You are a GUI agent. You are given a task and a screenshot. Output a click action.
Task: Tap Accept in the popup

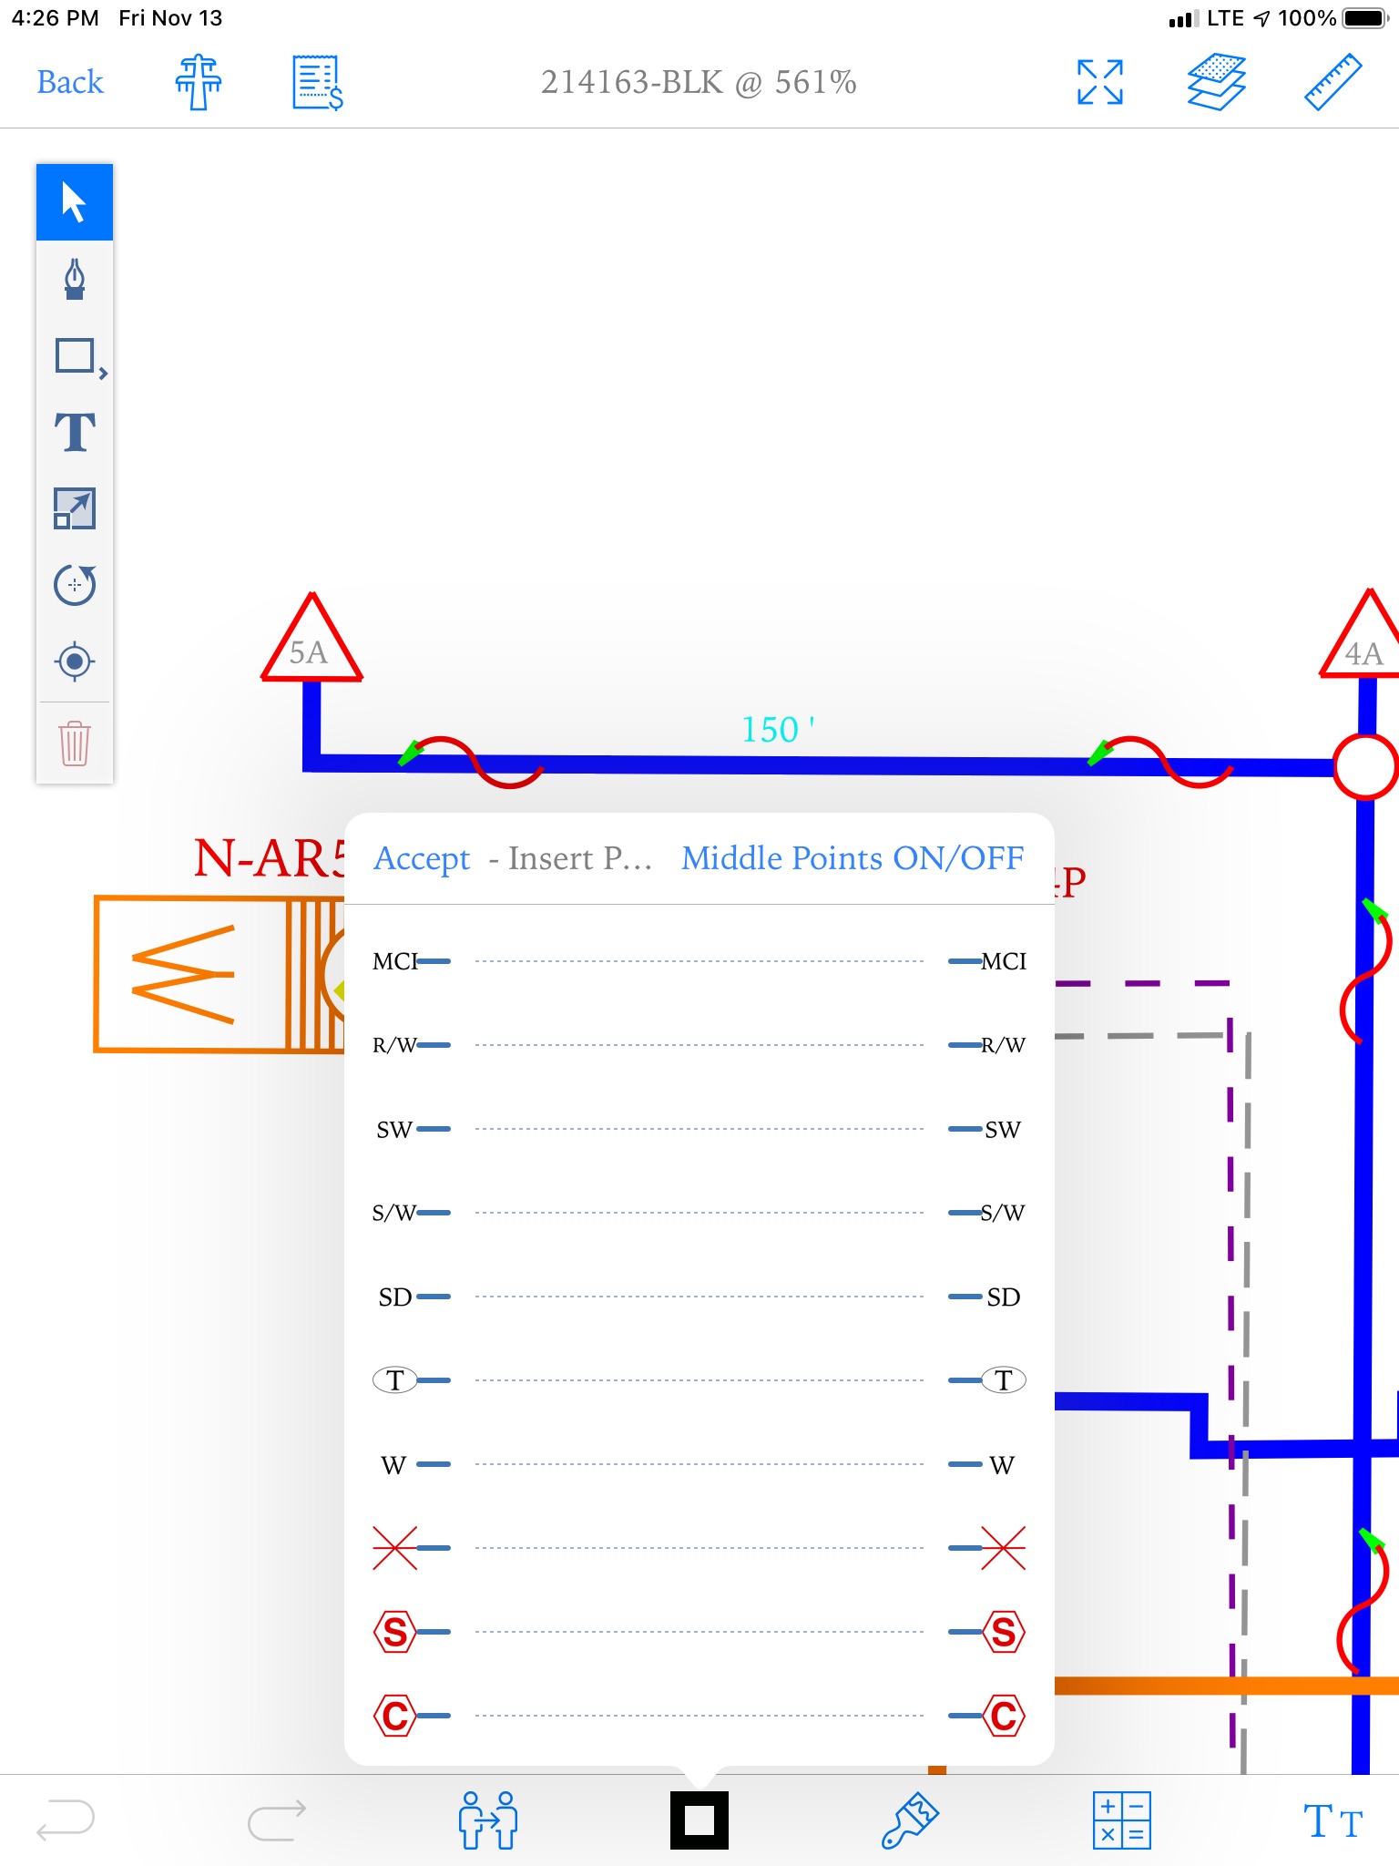tap(422, 858)
